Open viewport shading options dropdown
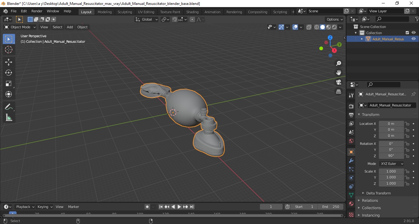This screenshot has width=419, height=224. (x=340, y=27)
